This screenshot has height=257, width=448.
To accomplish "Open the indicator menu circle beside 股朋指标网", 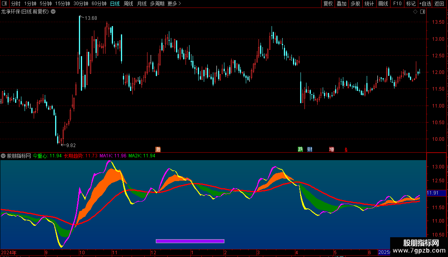I will (3, 156).
